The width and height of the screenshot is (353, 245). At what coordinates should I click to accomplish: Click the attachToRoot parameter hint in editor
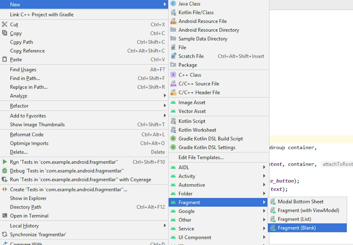click(337, 164)
